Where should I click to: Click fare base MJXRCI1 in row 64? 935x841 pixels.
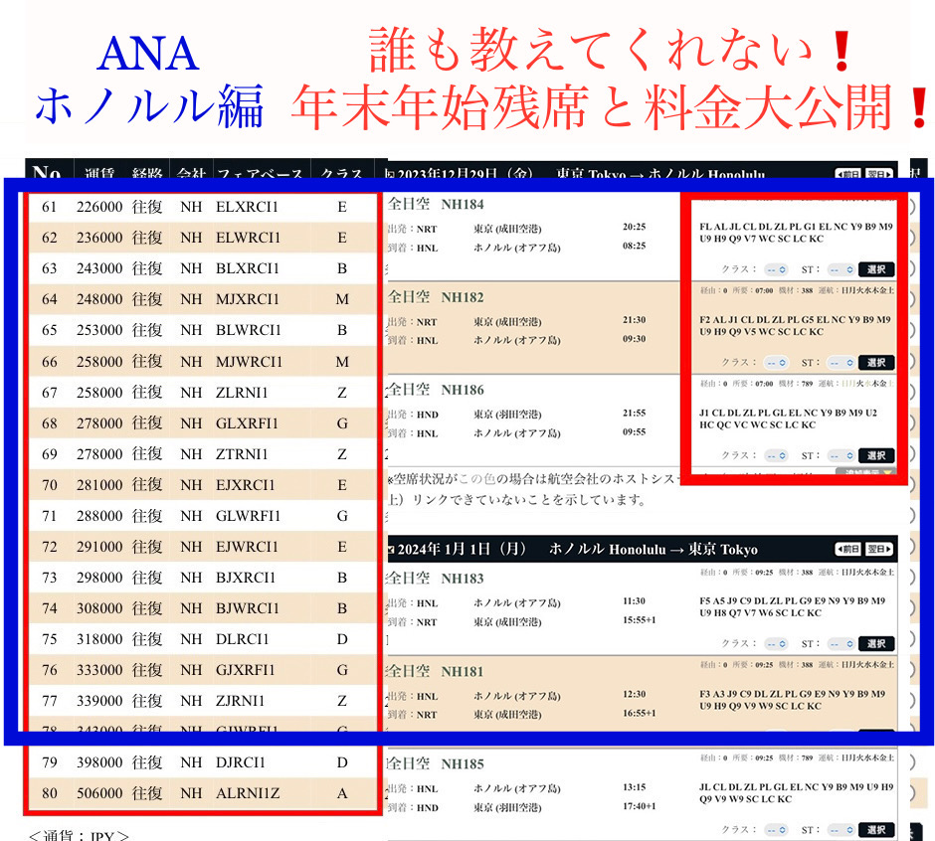(x=248, y=299)
